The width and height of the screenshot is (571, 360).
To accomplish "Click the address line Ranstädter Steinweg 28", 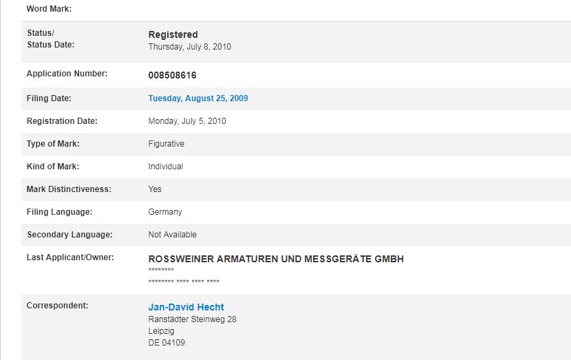I will [192, 319].
